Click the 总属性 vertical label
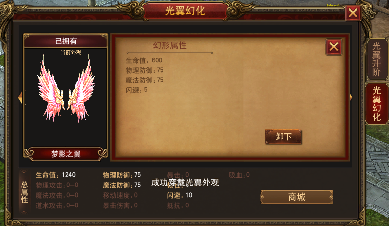Image resolution: width=389 pixels, height=226 pixels. (24, 192)
